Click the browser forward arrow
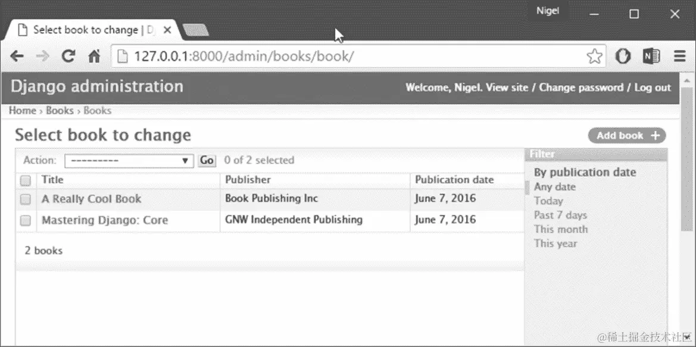The image size is (696, 347). click(43, 57)
